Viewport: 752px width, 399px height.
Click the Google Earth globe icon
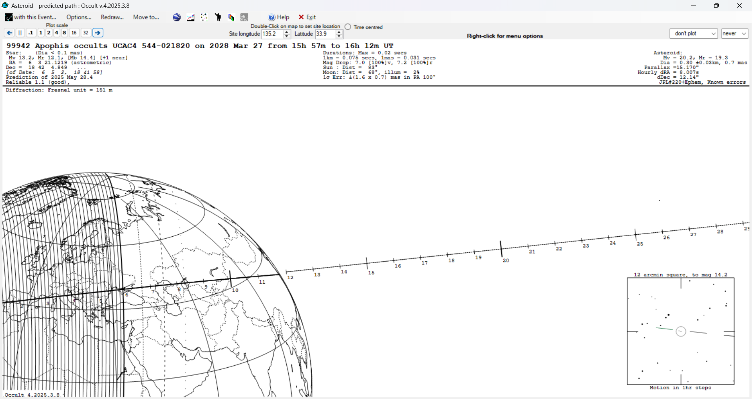pyautogui.click(x=177, y=17)
